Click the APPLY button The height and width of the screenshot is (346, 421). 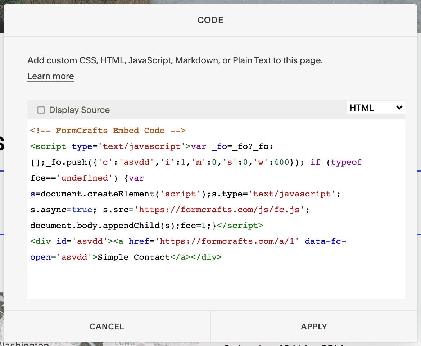314,327
